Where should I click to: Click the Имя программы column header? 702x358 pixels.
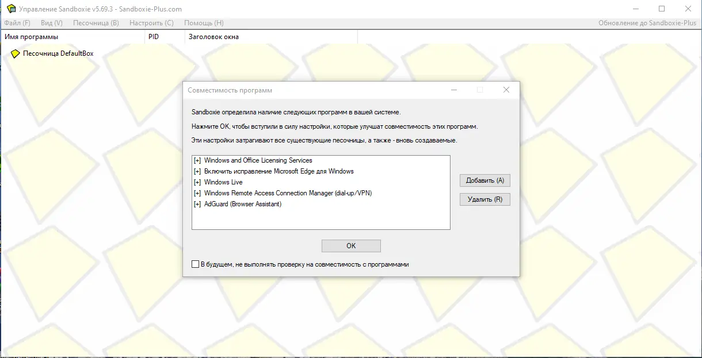tap(72, 37)
